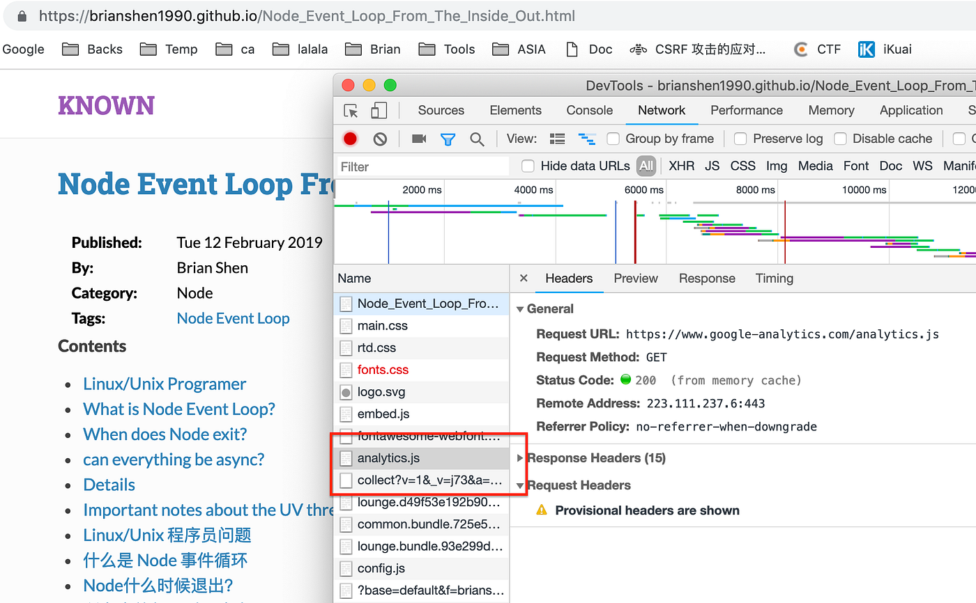Open the Node Event Loop tag link
This screenshot has height=603, width=976.
[x=233, y=318]
